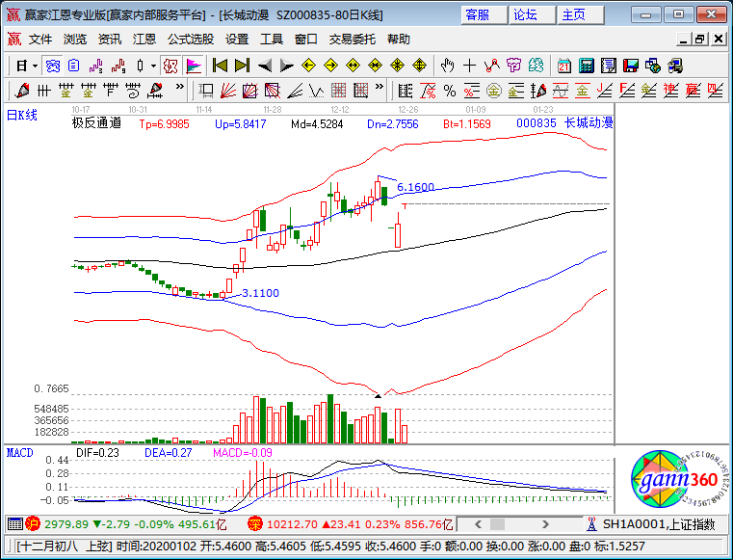This screenshot has height=560, width=733.
Task: Click the red 沪 market badge
Action: (33, 524)
